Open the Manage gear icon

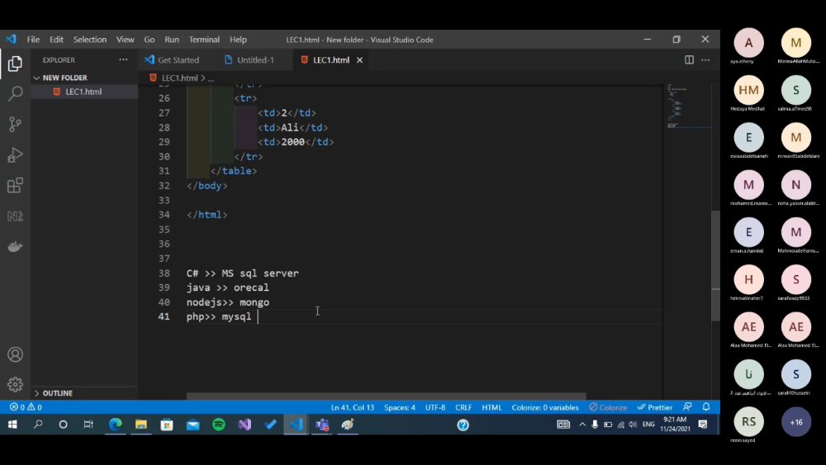click(15, 384)
